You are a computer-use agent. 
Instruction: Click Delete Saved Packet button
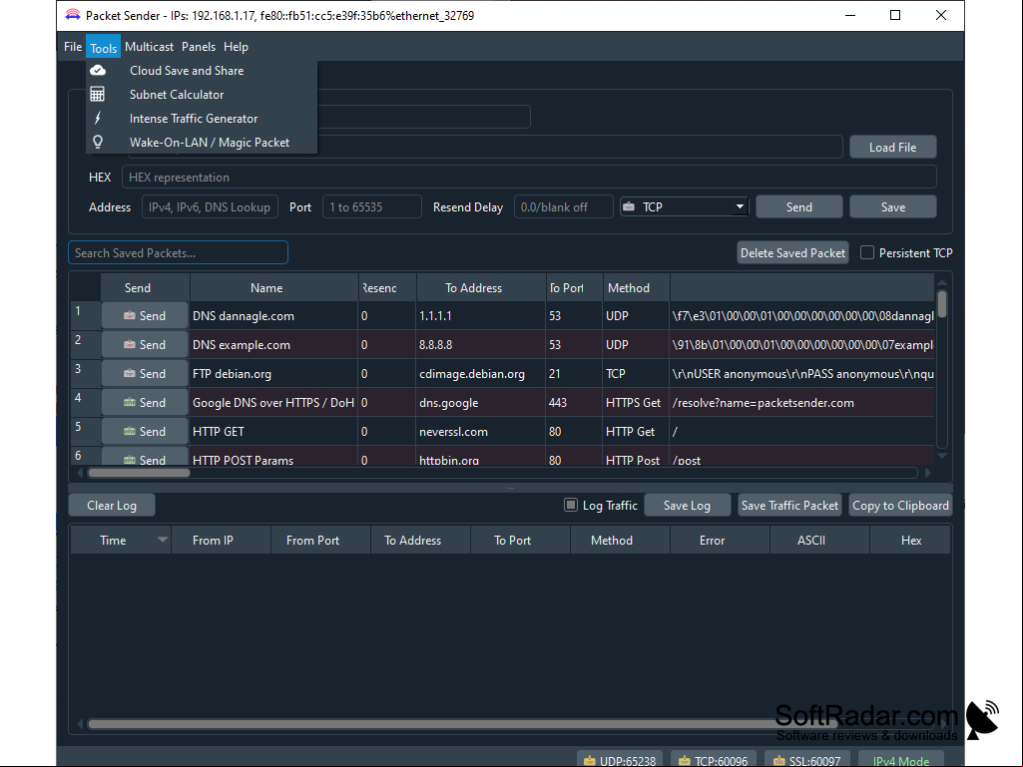tap(792, 253)
